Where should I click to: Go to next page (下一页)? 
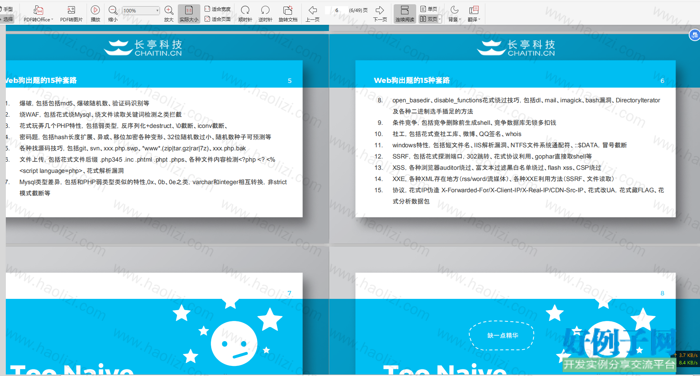coord(380,14)
